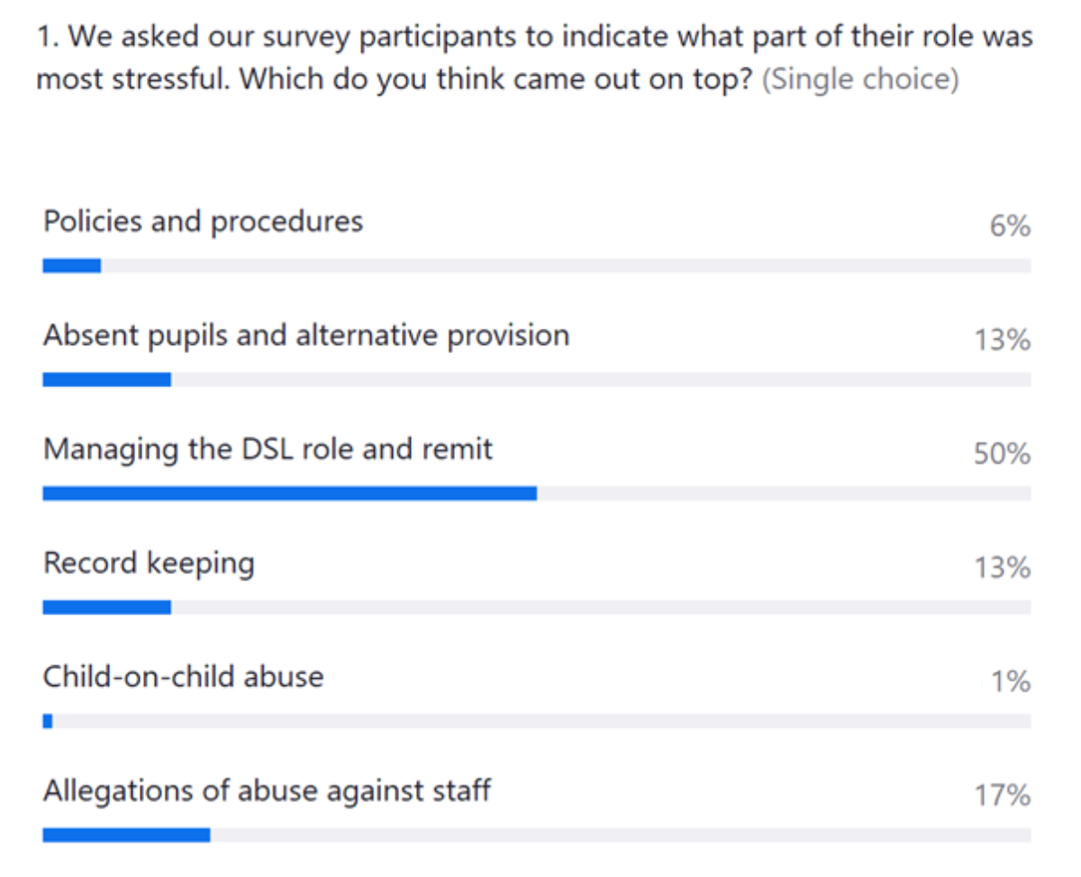Click the Managing the DSL role progress bar
The width and height of the screenshot is (1081, 877).
tap(289, 493)
